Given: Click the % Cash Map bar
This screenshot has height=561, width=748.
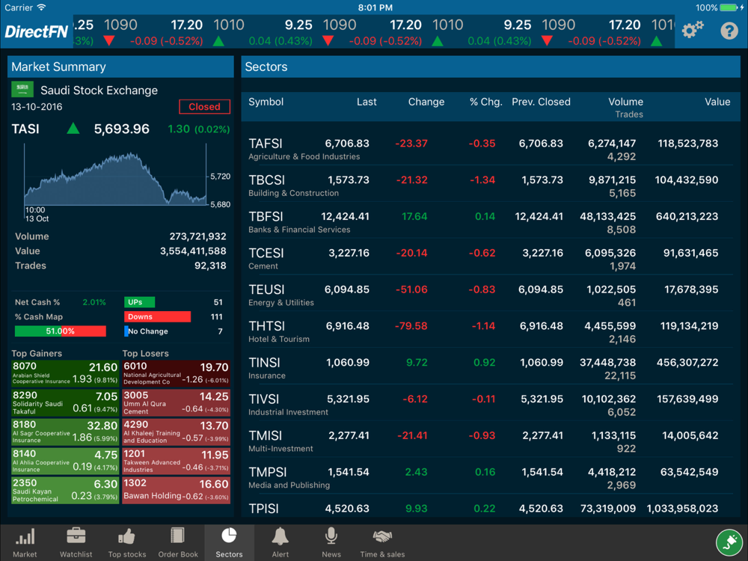Looking at the screenshot, I should pyautogui.click(x=60, y=331).
